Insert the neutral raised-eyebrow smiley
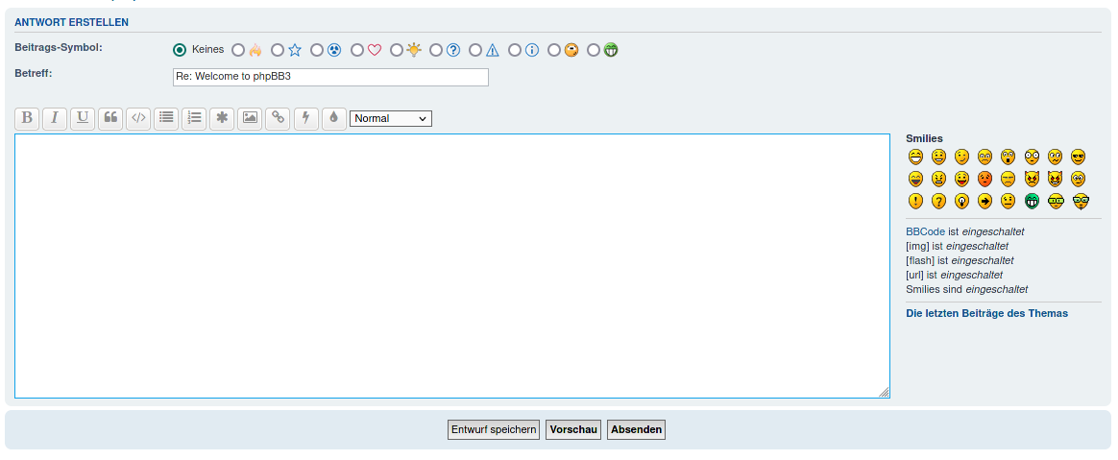The height and width of the screenshot is (460, 1118). 1008,201
